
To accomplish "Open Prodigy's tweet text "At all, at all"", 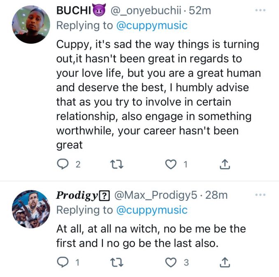I will pos(151,236).
